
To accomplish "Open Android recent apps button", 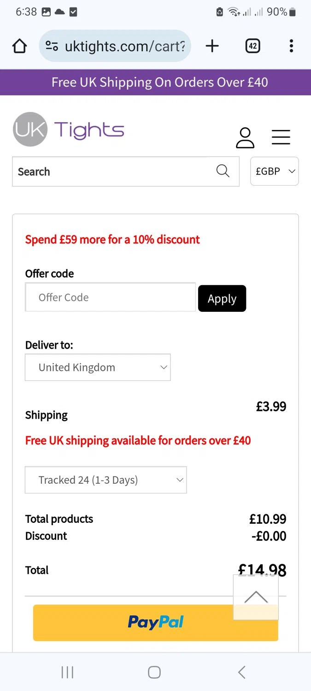I will click(67, 672).
